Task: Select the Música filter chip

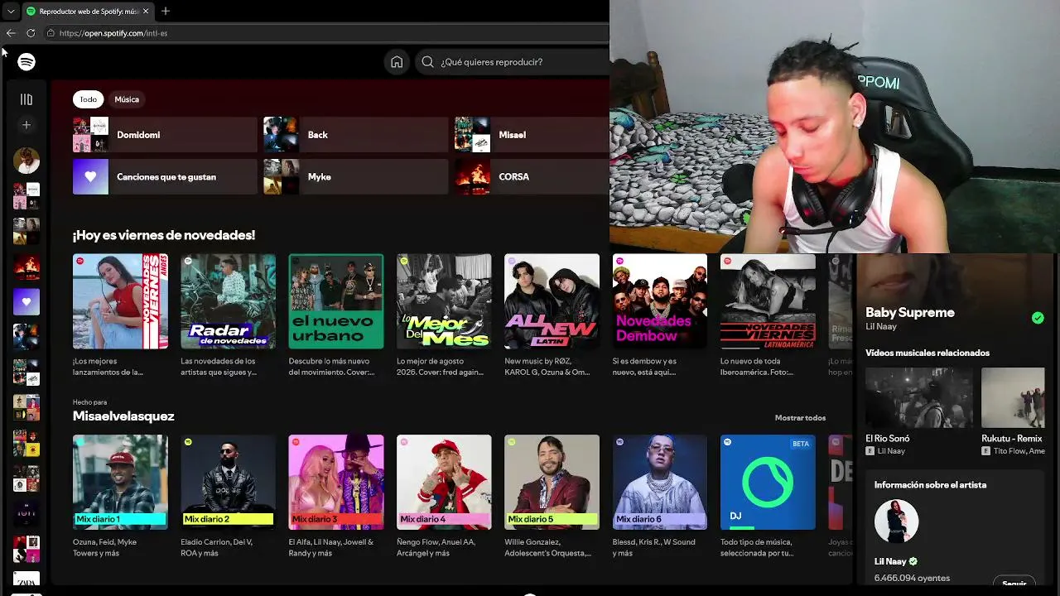Action: click(x=127, y=99)
